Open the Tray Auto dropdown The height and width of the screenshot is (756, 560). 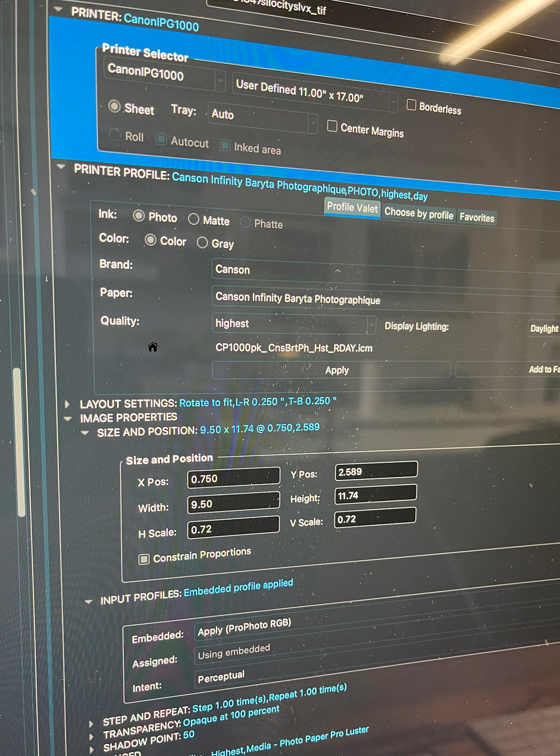pyautogui.click(x=262, y=117)
